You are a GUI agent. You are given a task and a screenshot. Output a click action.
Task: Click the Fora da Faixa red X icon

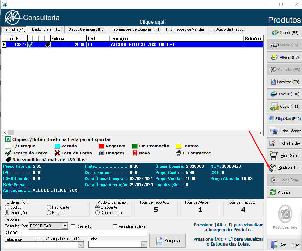[57, 153]
